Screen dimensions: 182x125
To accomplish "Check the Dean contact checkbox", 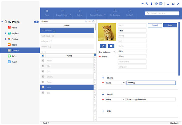I will (x=43, y=82).
